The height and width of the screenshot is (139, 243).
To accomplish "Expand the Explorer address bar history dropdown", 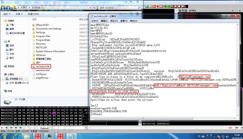I will coord(91,8).
